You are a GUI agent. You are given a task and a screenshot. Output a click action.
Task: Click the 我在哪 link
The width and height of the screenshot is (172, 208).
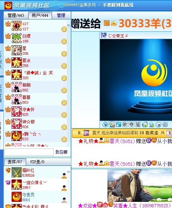coord(62,152)
